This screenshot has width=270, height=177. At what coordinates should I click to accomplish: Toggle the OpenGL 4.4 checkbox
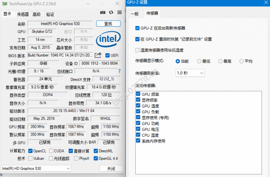coord(96,158)
